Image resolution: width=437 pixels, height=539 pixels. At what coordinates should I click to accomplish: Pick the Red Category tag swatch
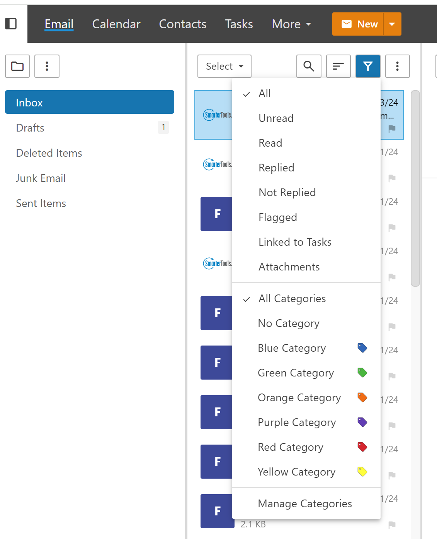point(362,447)
